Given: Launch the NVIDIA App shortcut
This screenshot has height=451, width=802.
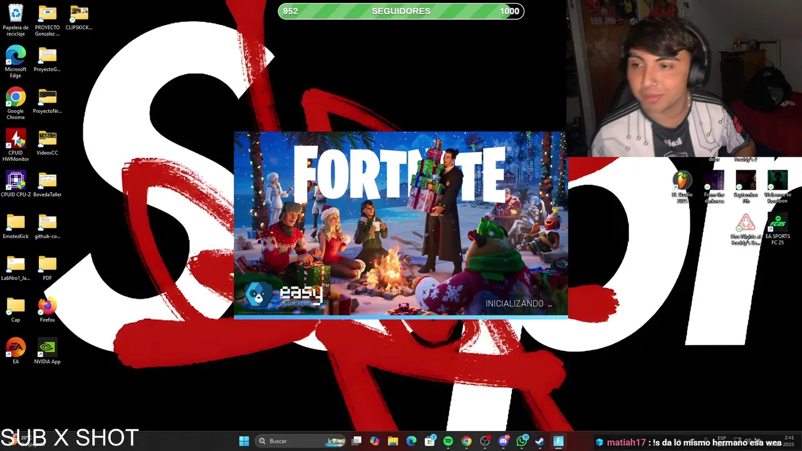Looking at the screenshot, I should [48, 351].
